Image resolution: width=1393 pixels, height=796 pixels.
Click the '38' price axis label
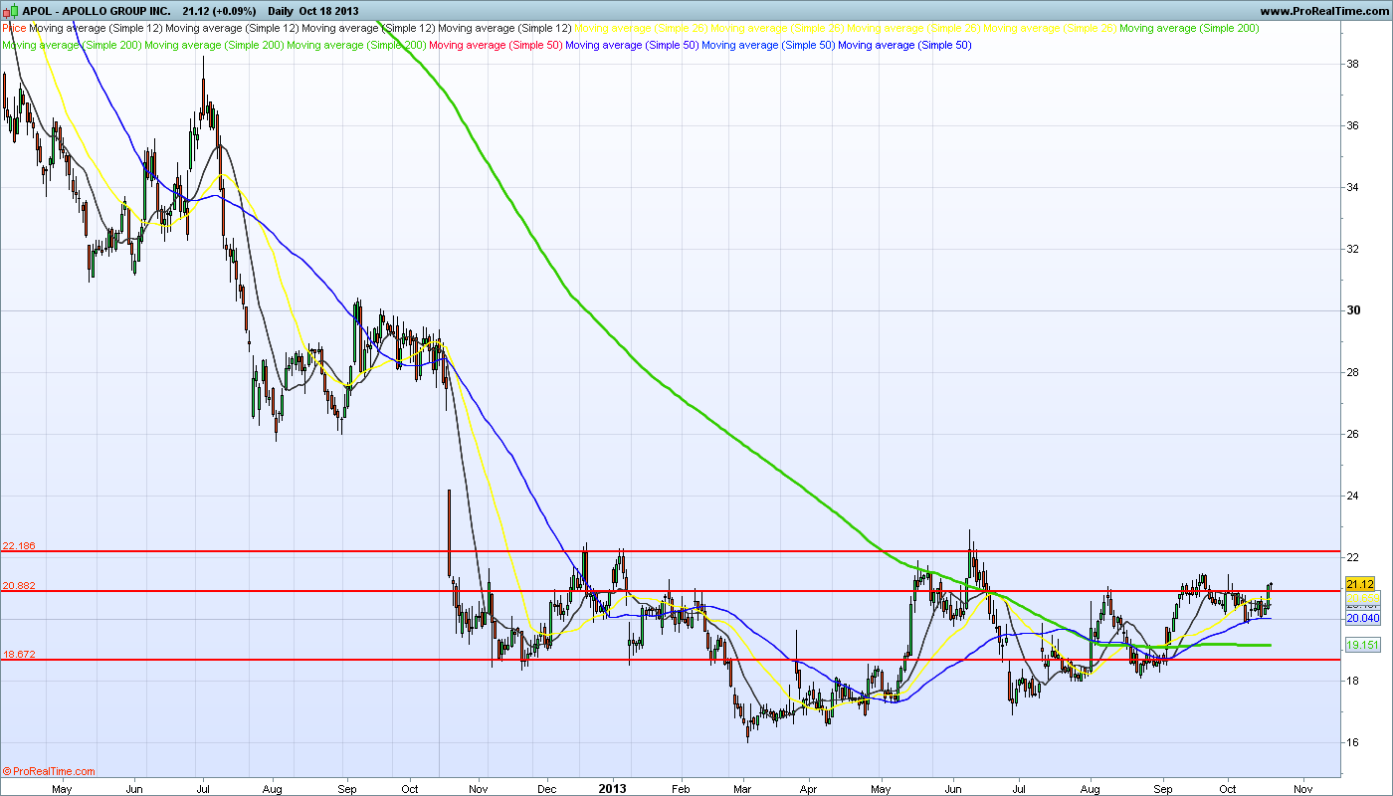(1352, 65)
